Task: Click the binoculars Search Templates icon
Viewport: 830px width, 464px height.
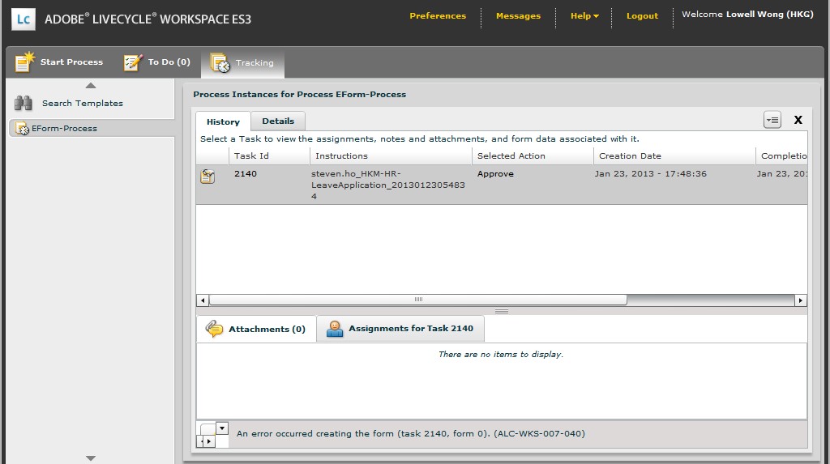Action: point(24,103)
